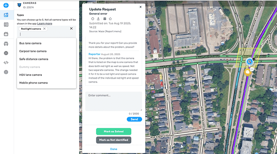
Task: Click the Enter comment text box
Action: tap(114, 101)
